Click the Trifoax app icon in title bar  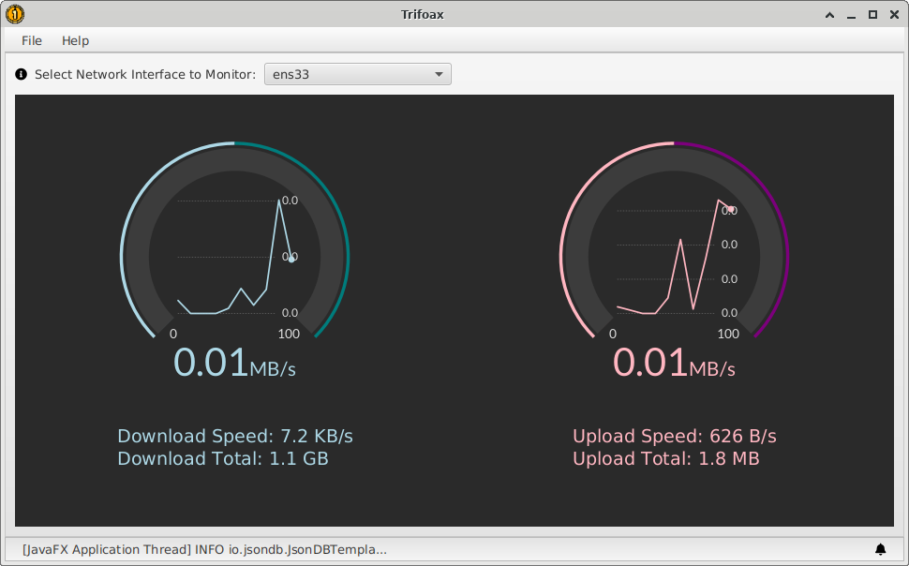point(15,14)
